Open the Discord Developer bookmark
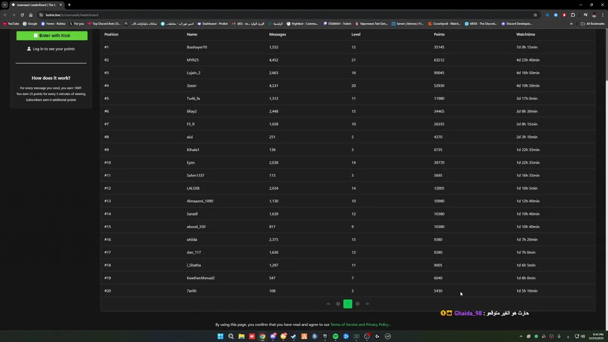This screenshot has height=342, width=608. pos(517,24)
